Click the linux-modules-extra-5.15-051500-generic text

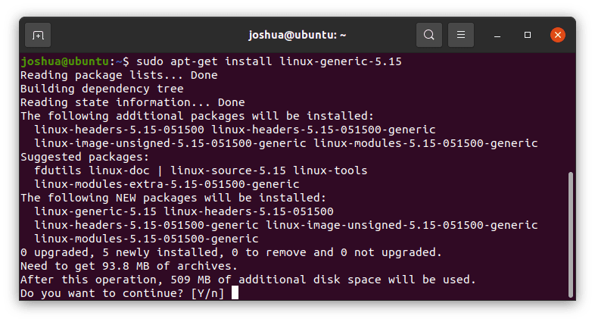point(167,184)
